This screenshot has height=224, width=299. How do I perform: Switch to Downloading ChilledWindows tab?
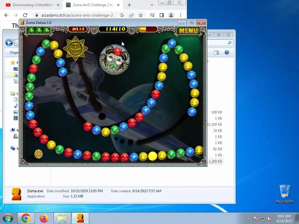33,5
